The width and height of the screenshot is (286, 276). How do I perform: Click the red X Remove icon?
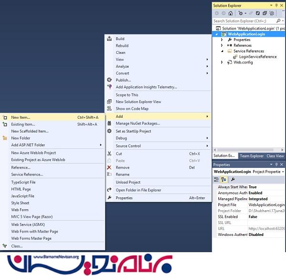pyautogui.click(x=109, y=167)
